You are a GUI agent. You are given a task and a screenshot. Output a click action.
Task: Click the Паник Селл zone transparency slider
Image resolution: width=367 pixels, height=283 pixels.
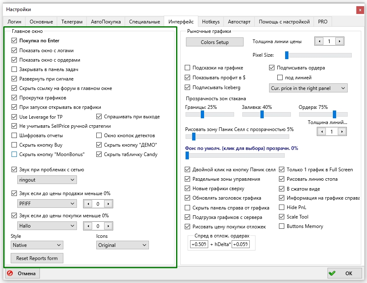pyautogui.click(x=237, y=136)
